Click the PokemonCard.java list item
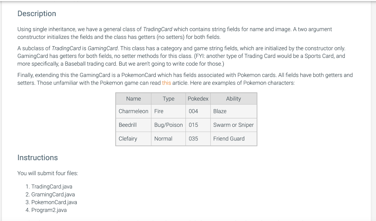The width and height of the screenshot is (376, 221). click(x=54, y=202)
